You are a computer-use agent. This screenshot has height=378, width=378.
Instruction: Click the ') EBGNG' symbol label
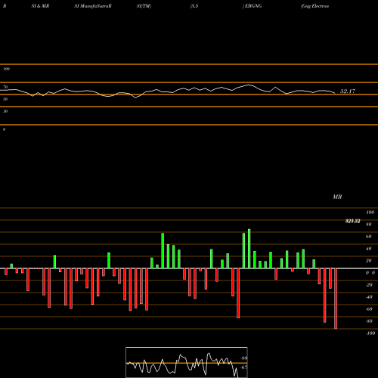click(252, 6)
